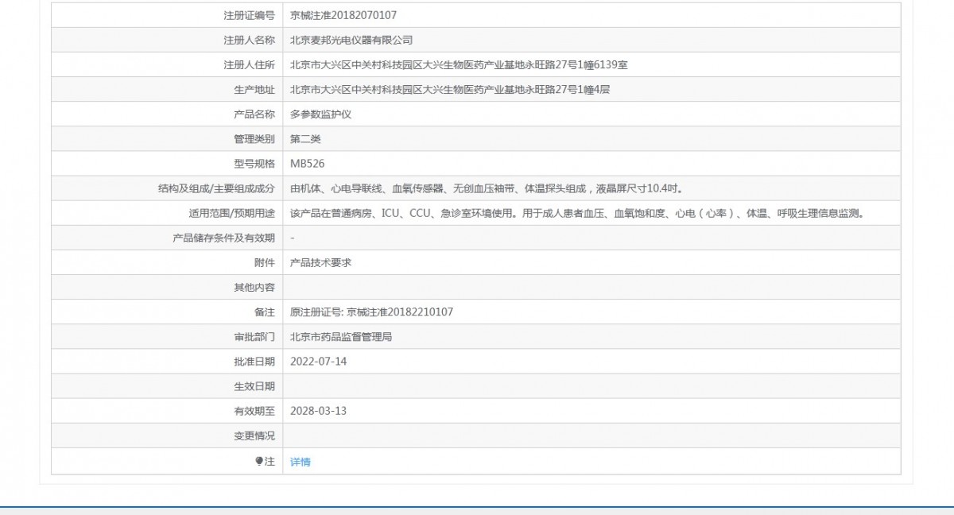
Task: Click the 审批部门 label
Action: click(254, 337)
